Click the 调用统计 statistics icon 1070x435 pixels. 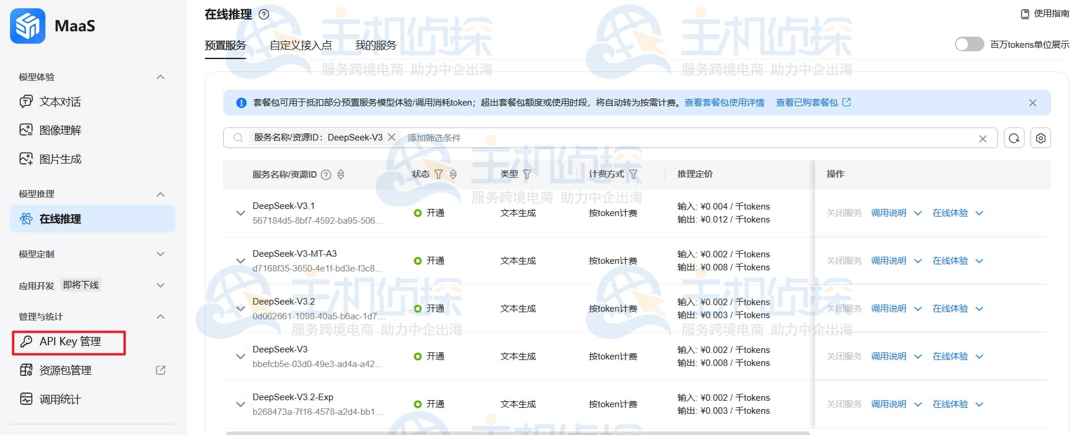coord(26,399)
